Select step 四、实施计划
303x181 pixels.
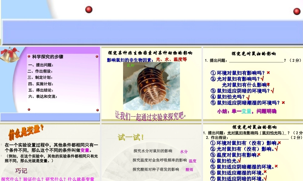41,84
